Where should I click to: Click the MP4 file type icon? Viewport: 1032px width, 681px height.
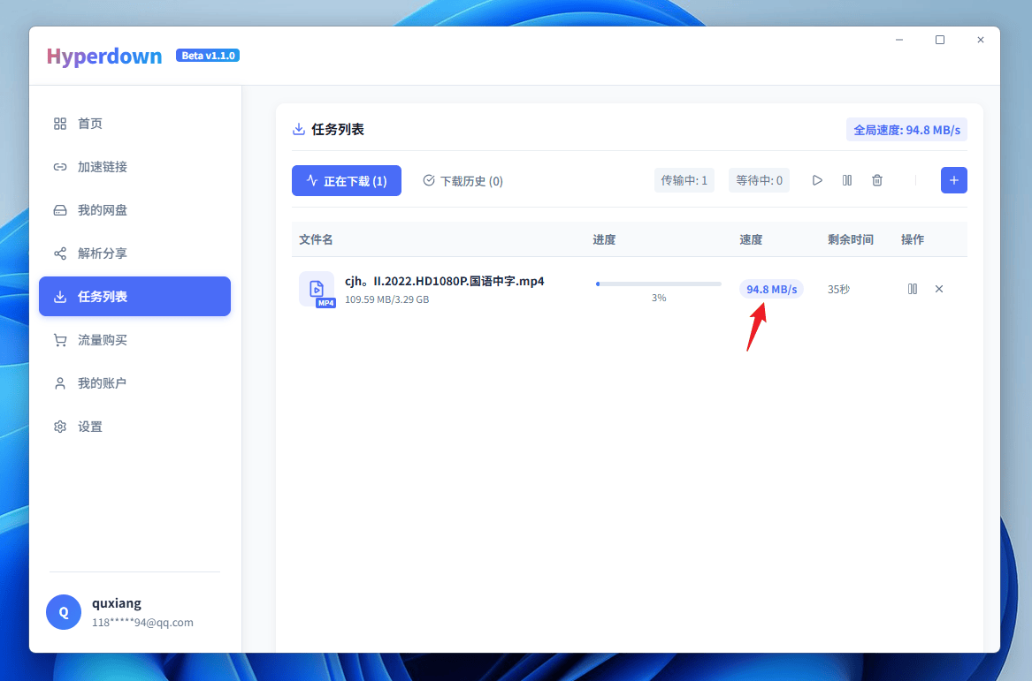click(317, 289)
